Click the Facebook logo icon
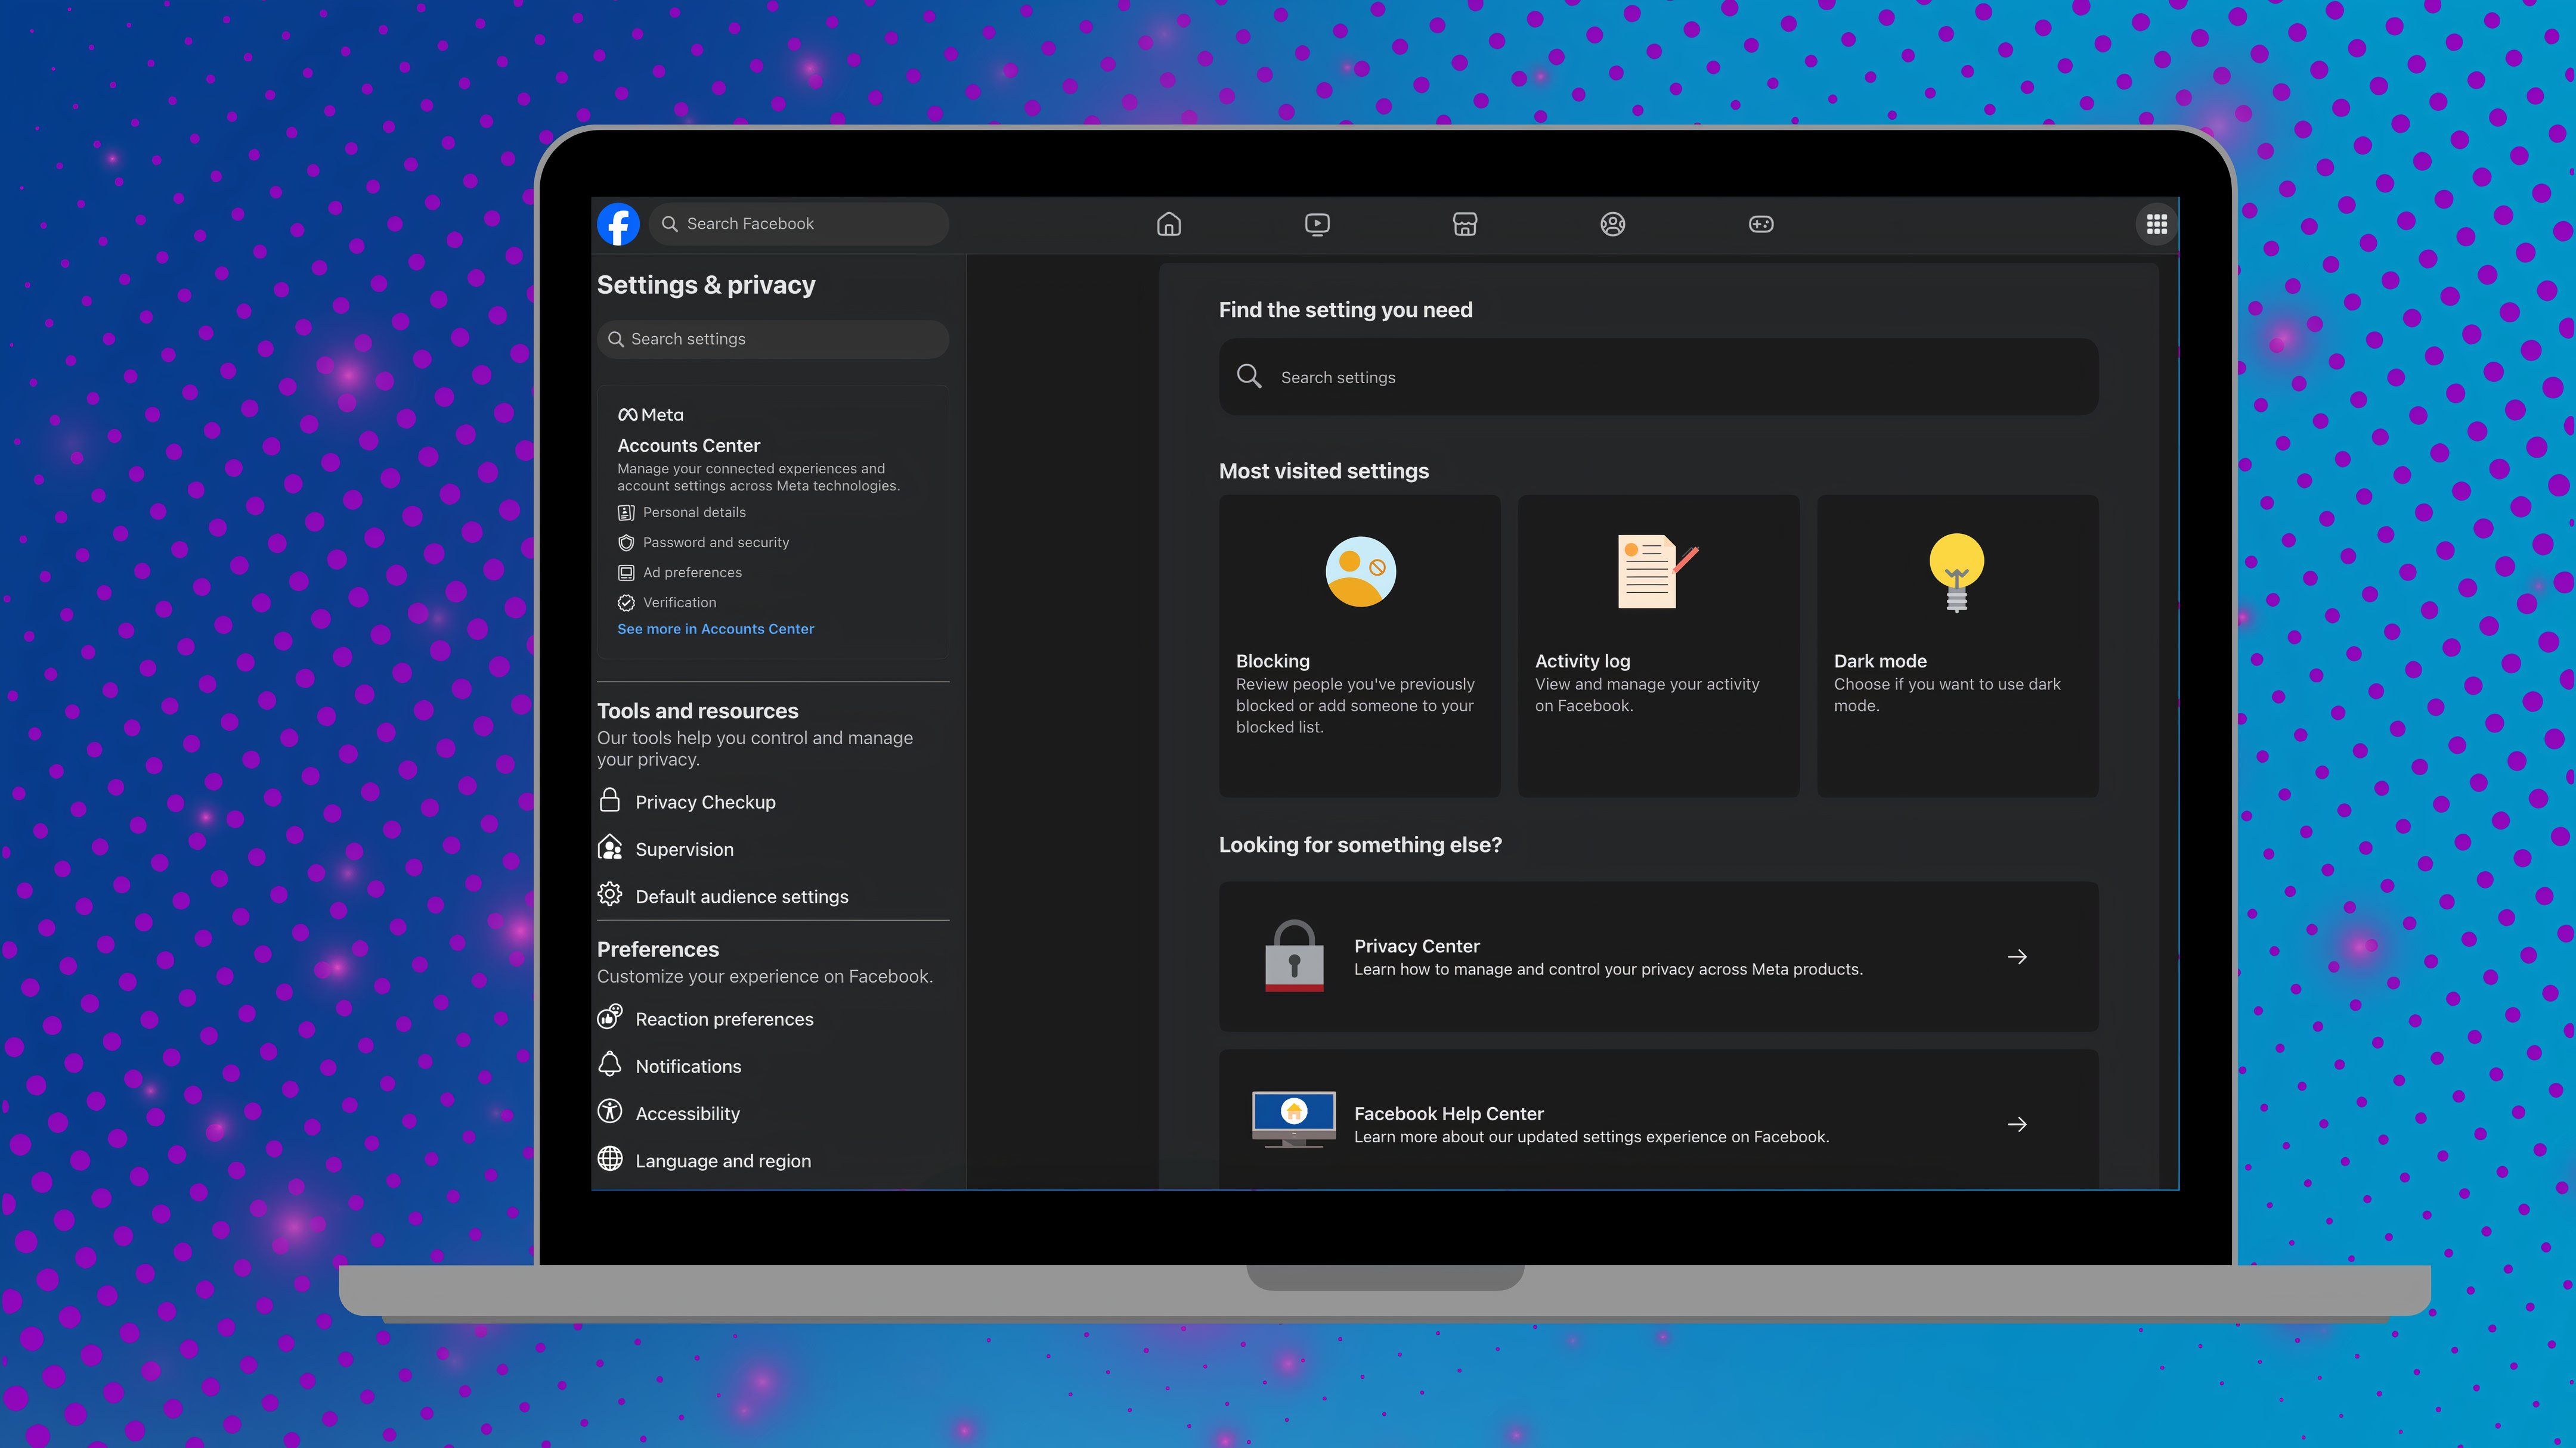Image resolution: width=2576 pixels, height=1448 pixels. 618,224
